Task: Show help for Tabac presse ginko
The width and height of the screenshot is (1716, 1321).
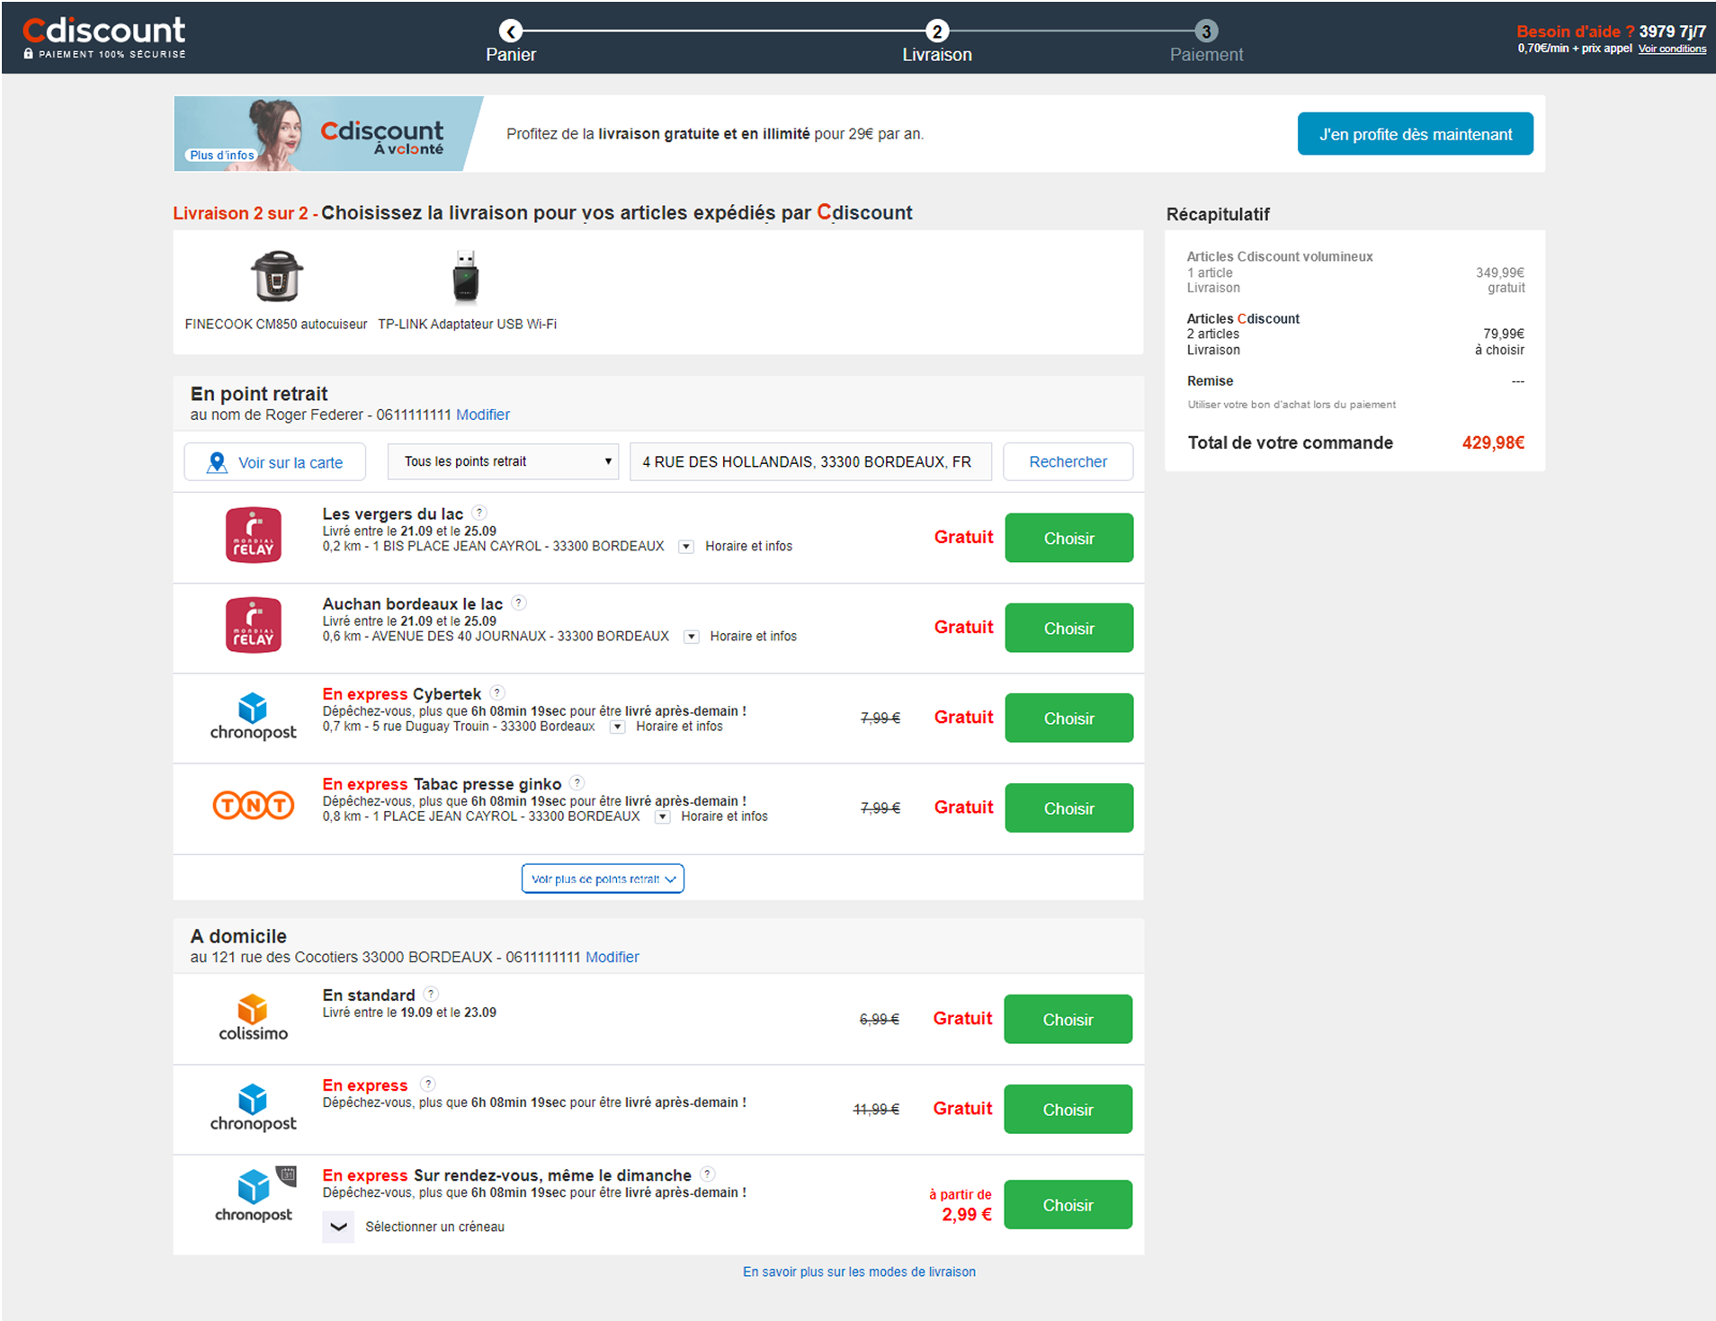Action: (x=577, y=782)
